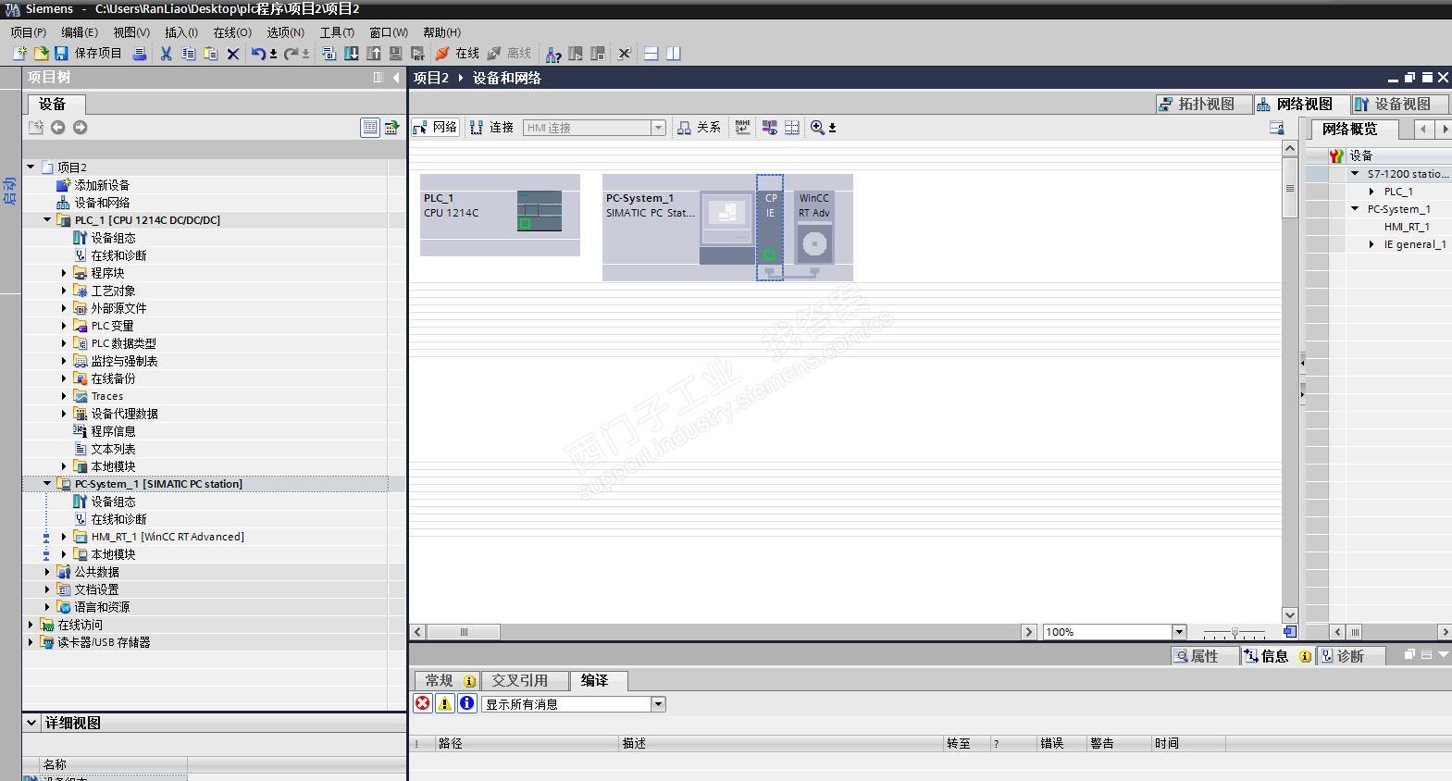
Task: Open the HMI连接 connection type dropdown
Action: click(658, 128)
